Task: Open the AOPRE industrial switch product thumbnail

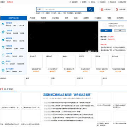Action: pyautogui.click(x=85, y=61)
